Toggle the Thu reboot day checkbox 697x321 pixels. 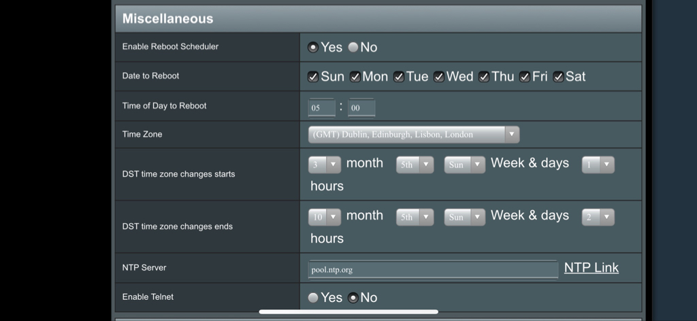(484, 77)
